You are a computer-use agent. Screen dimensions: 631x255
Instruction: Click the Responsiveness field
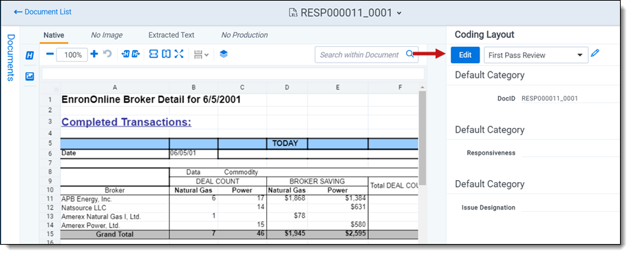tap(570, 153)
